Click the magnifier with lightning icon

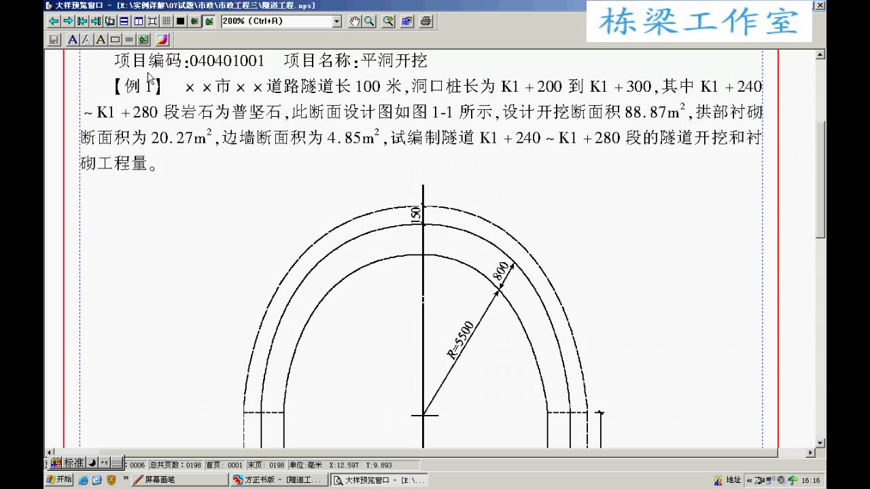pyautogui.click(x=388, y=21)
